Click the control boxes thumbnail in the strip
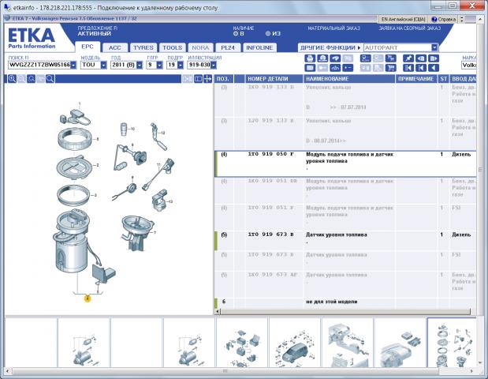 coord(242,343)
